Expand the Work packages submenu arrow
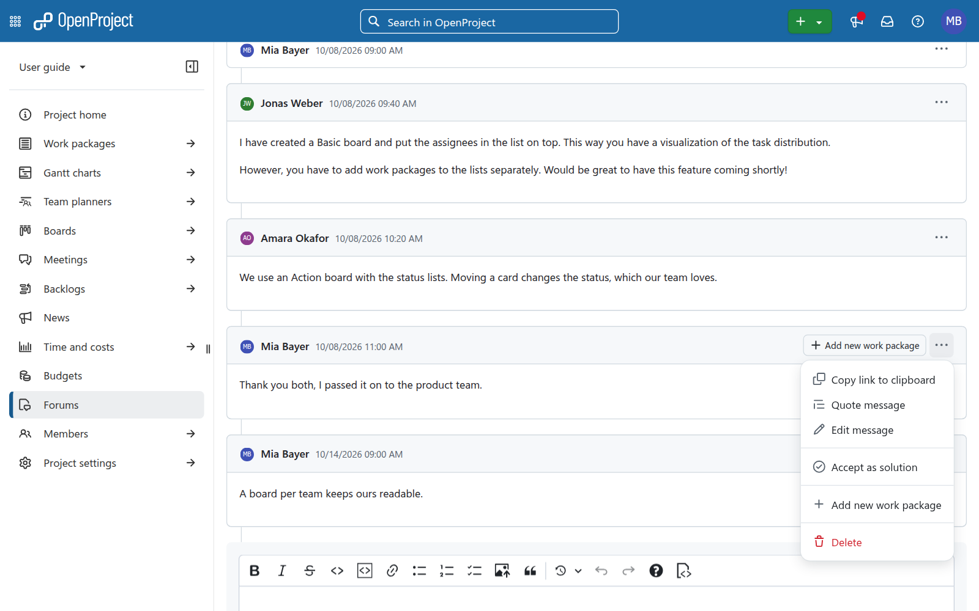 (191, 144)
